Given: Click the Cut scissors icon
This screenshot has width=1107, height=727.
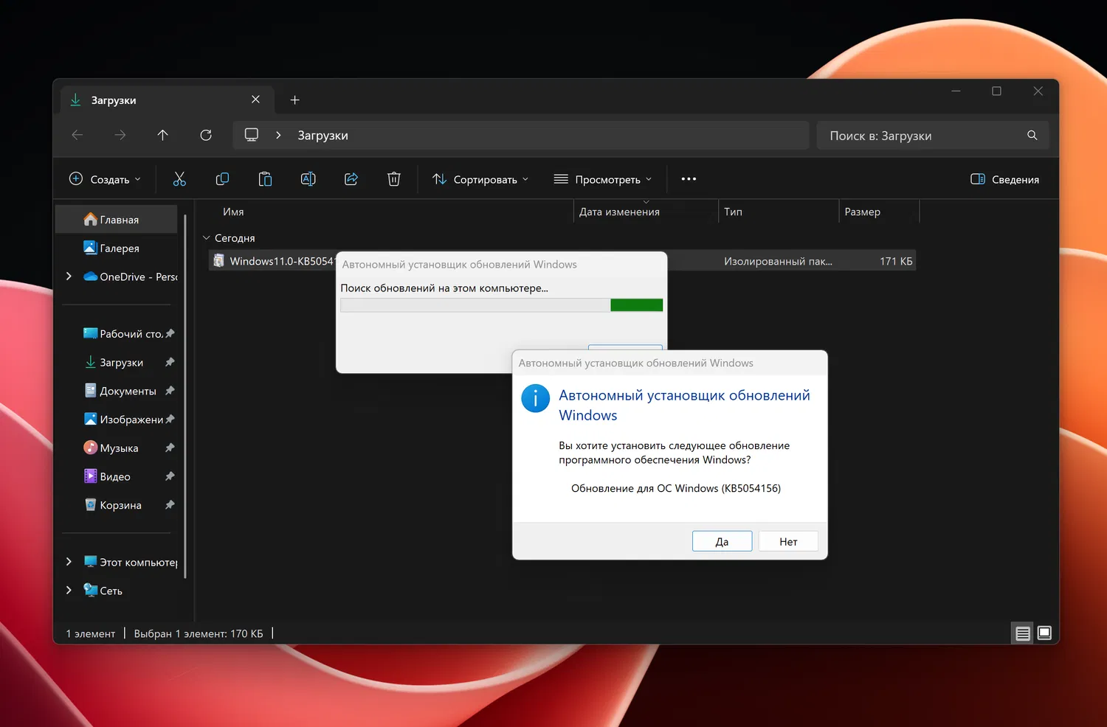Looking at the screenshot, I should click(179, 179).
